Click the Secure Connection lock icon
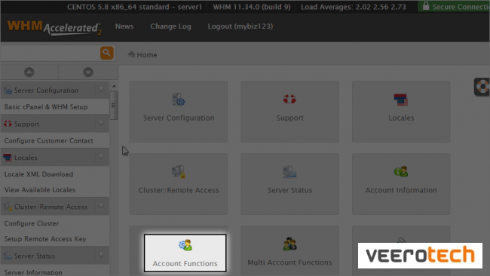Viewport: 490px width, 276px height. coord(426,6)
